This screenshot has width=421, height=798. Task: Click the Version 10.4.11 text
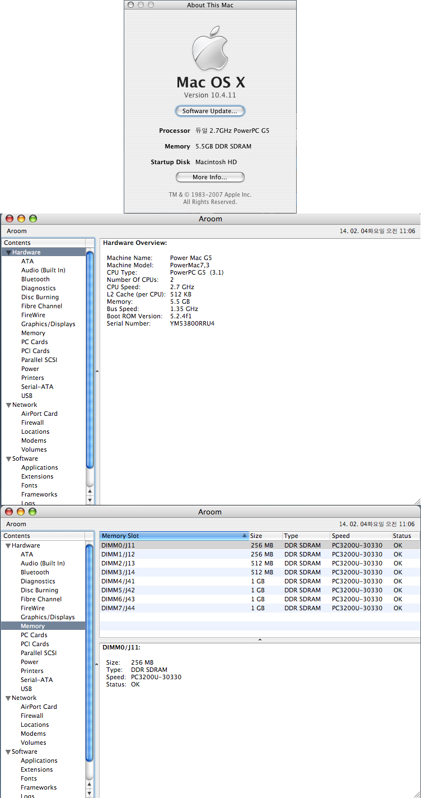point(210,95)
